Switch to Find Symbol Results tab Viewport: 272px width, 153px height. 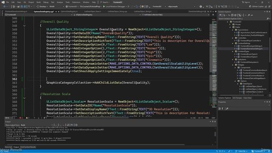point(28,147)
